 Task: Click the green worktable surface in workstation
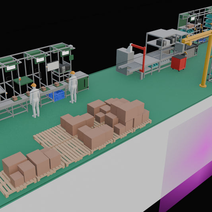click(23, 81)
